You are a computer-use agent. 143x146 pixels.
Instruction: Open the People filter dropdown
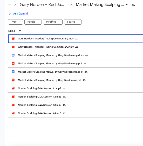tap(33, 22)
